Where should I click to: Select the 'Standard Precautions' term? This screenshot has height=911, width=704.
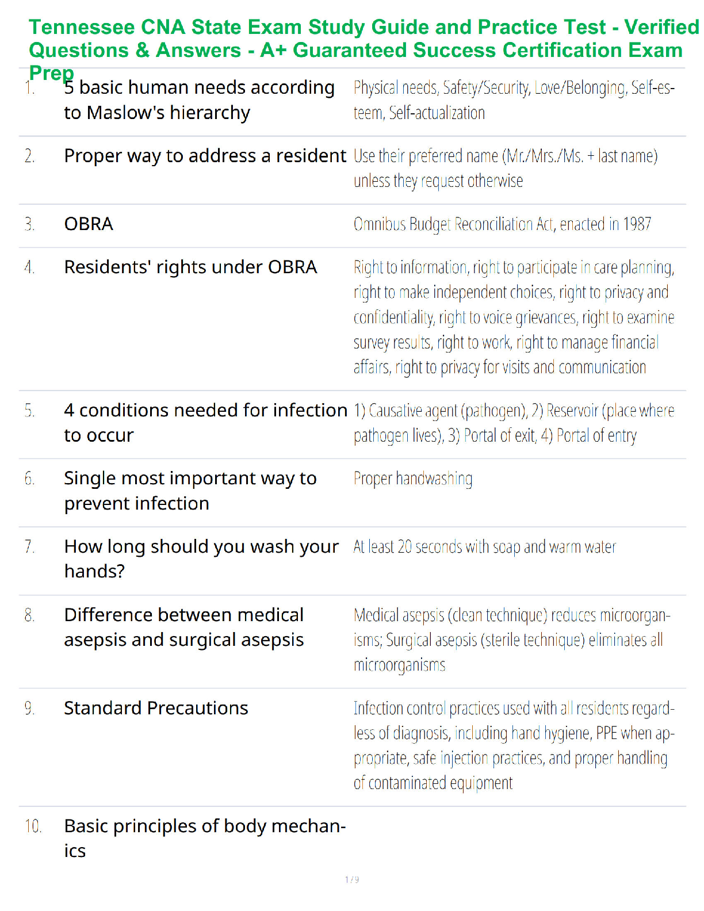pyautogui.click(x=156, y=708)
